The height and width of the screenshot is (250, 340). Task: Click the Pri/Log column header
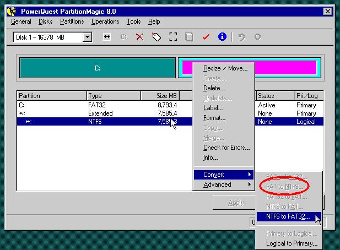[309, 95]
